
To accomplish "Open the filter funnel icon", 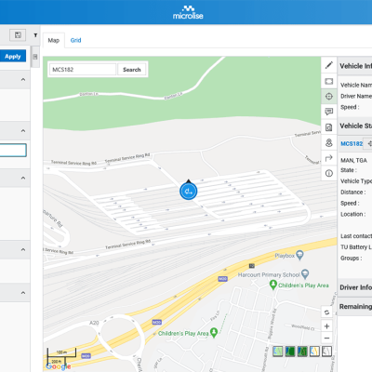I will 35,35.
